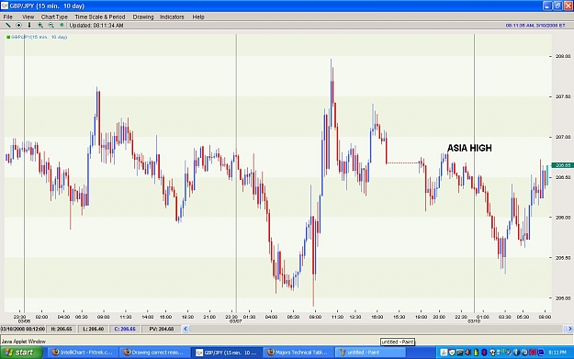Click the 03/07 date axis label

coord(235,321)
